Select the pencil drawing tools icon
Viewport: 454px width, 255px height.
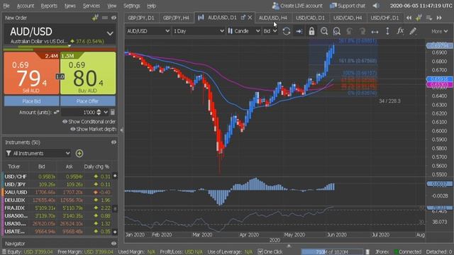point(413,31)
